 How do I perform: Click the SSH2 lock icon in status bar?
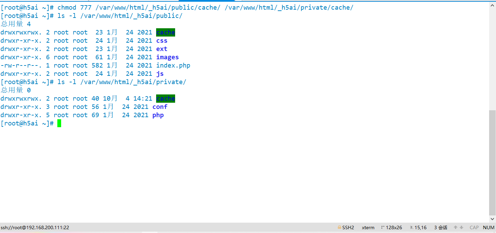tap(340, 227)
